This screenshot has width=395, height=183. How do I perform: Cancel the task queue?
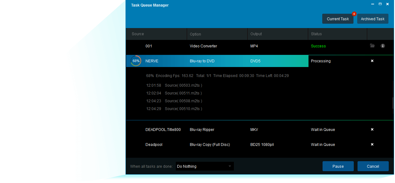point(373,166)
